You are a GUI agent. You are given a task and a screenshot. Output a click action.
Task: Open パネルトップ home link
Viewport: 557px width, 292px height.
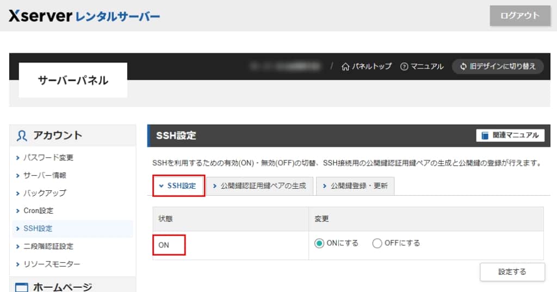(367, 66)
